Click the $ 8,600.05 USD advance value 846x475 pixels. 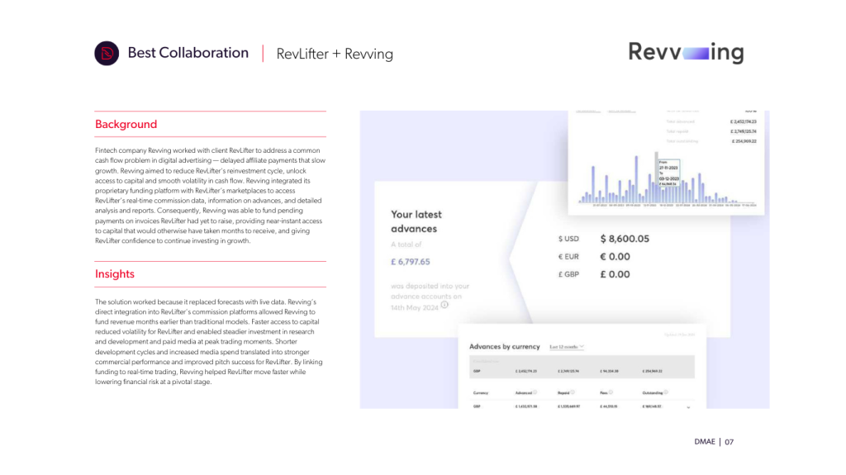pos(625,239)
